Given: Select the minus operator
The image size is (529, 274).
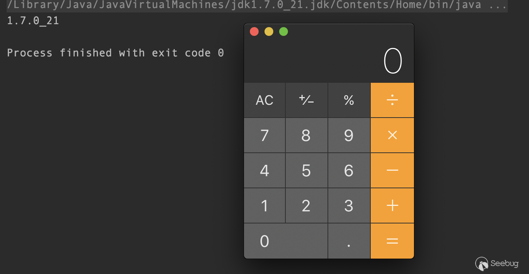Looking at the screenshot, I should [392, 170].
